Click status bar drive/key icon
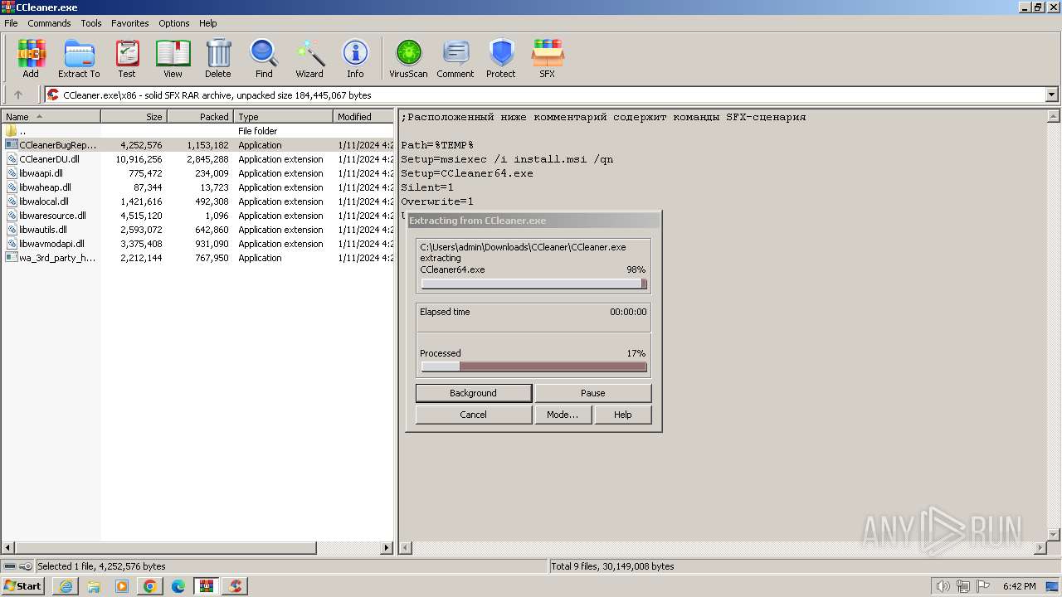Image resolution: width=1062 pixels, height=597 pixels. [x=17, y=566]
